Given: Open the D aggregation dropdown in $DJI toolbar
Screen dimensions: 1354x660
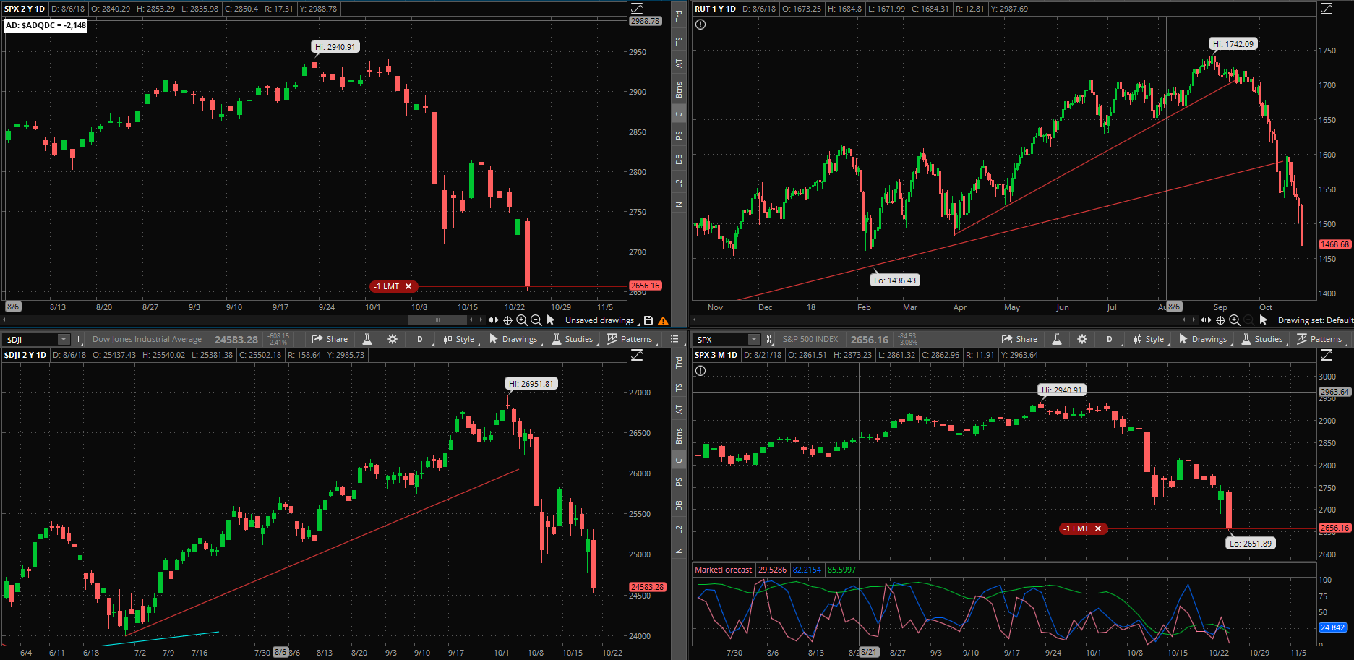Looking at the screenshot, I should [420, 339].
